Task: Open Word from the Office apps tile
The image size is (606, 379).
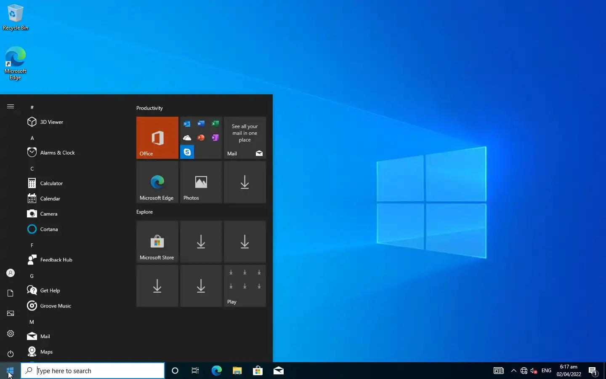Action: pyautogui.click(x=201, y=124)
